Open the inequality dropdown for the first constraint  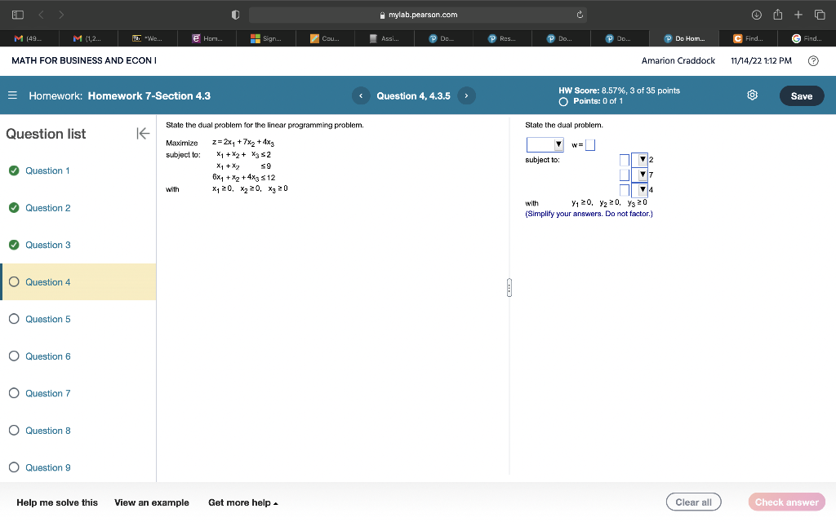643,159
